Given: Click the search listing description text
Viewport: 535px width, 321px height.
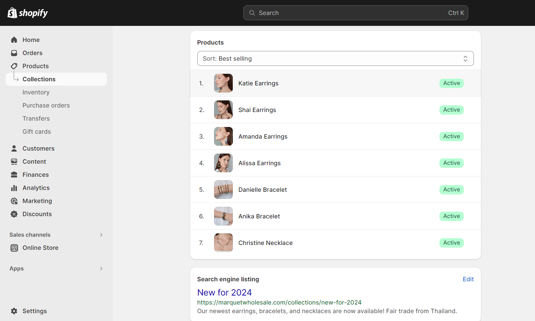Looking at the screenshot, I should pos(327,311).
